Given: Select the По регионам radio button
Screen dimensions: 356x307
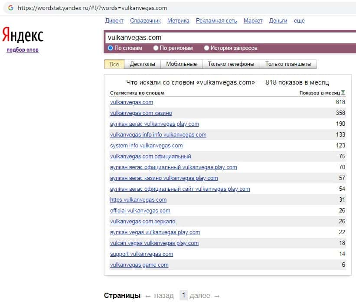Looking at the screenshot, I should [157, 48].
